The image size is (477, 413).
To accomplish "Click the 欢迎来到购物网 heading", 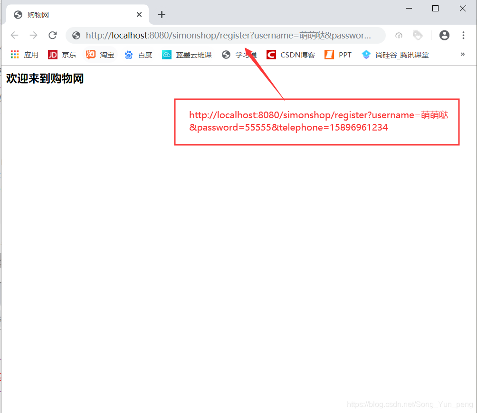I will [45, 78].
